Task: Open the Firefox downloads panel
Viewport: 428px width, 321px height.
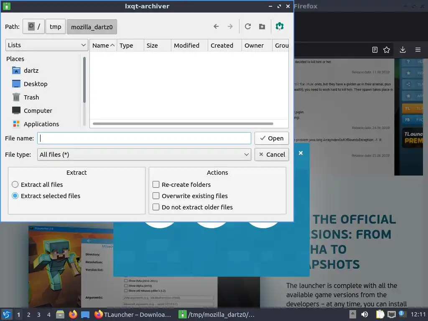Action: click(403, 50)
